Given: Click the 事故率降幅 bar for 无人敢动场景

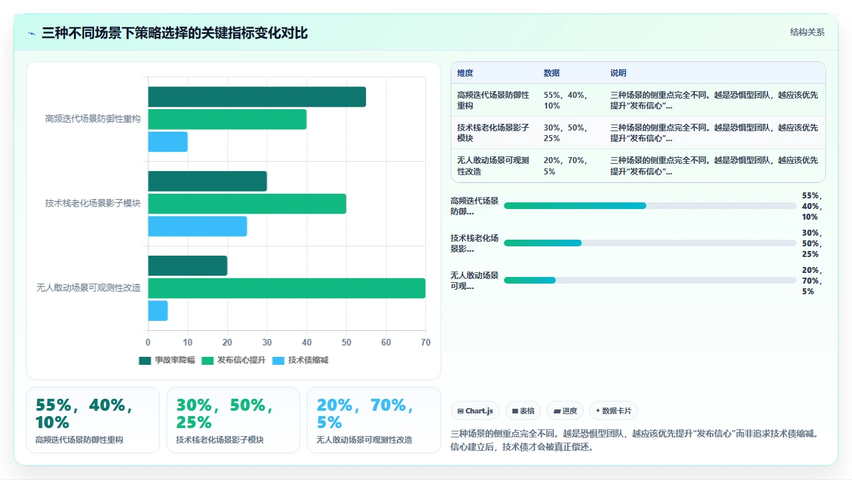Looking at the screenshot, I should tap(188, 266).
